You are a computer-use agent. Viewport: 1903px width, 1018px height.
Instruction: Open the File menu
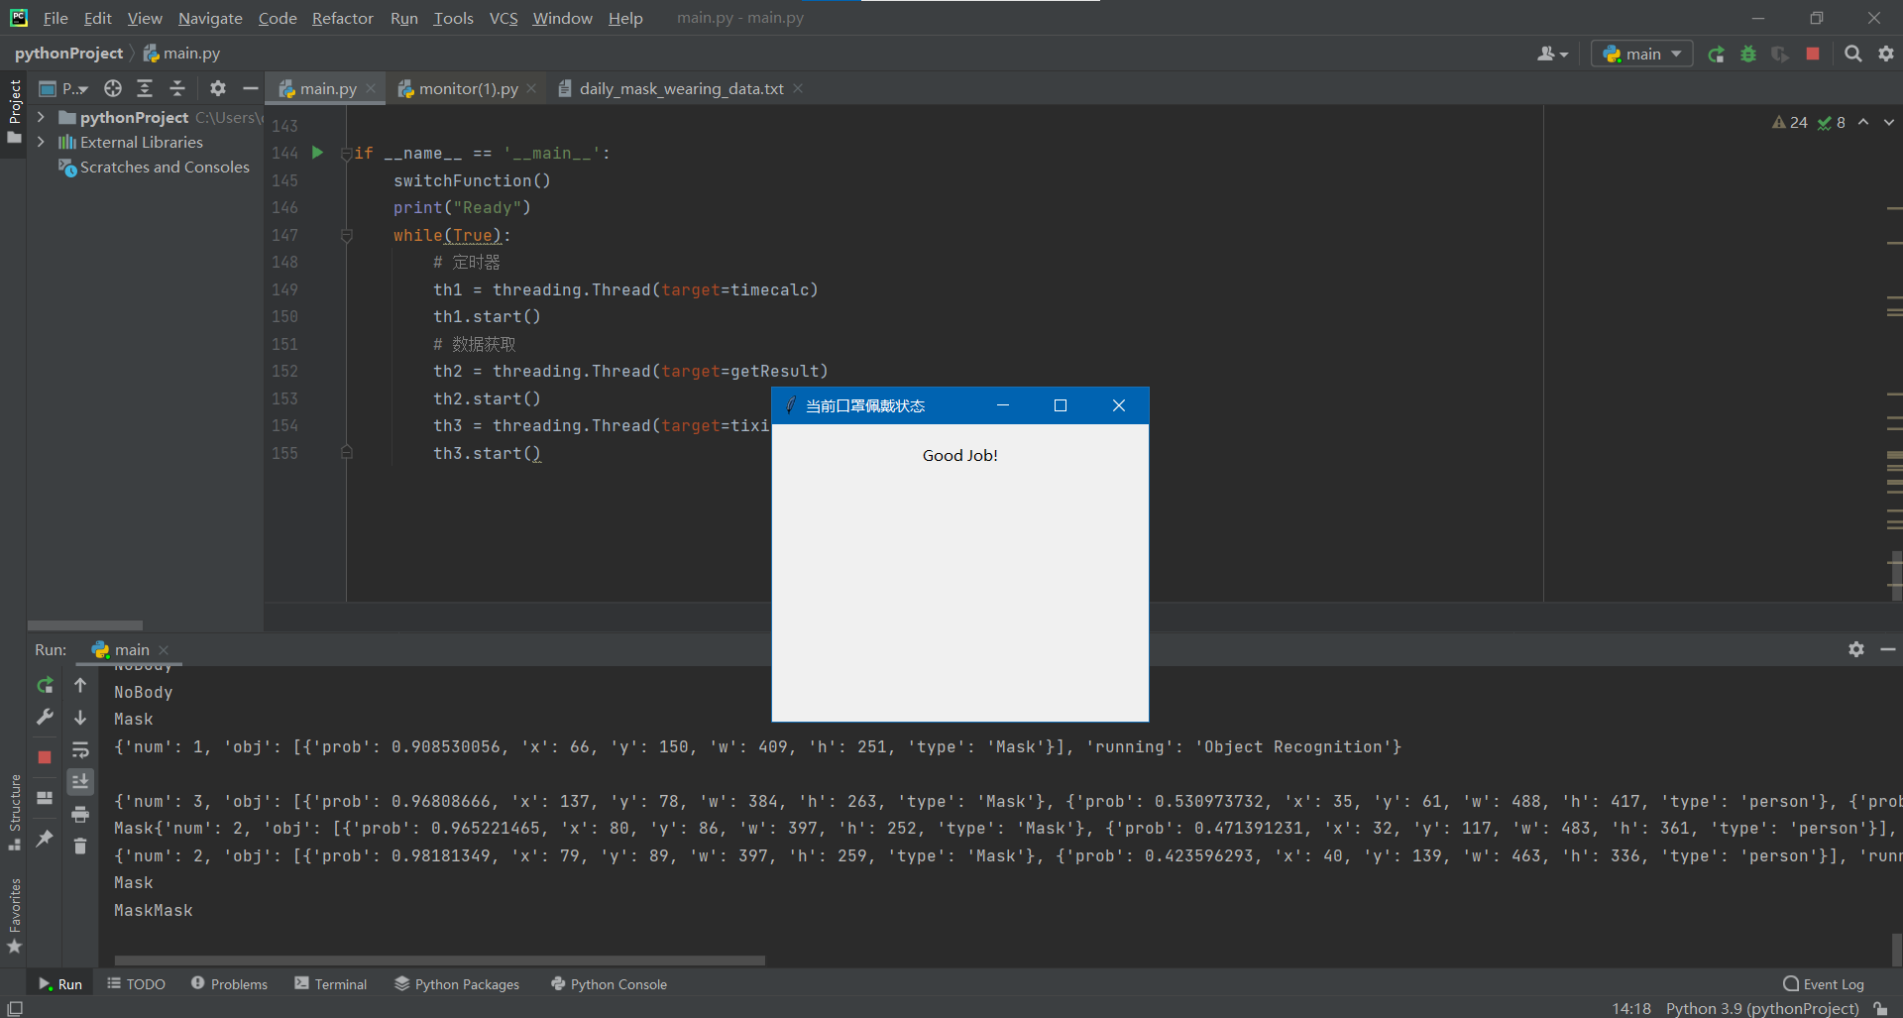coord(56,18)
